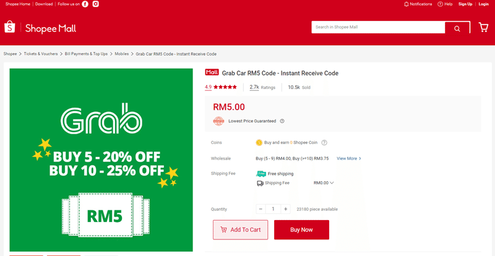This screenshot has width=495, height=256.
Task: Open Shopee's Instagram page icon
Action: (x=96, y=4)
